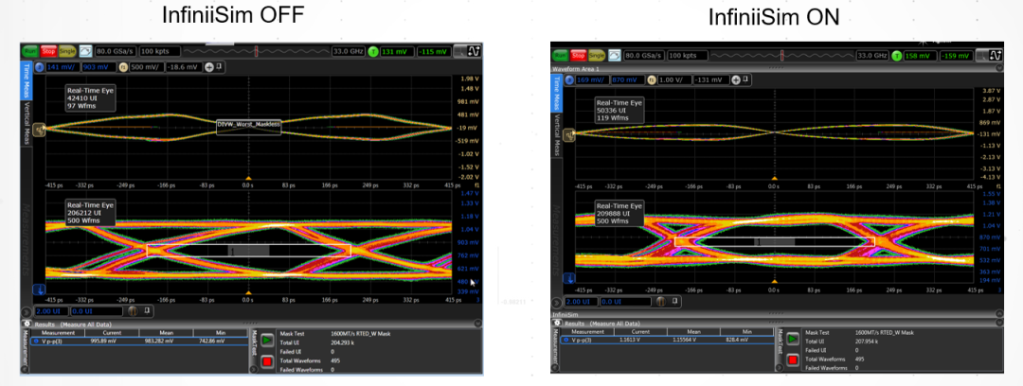1023x386 pixels.
Task: Open the Results panel gear settings in the left scope
Action: coord(27,324)
